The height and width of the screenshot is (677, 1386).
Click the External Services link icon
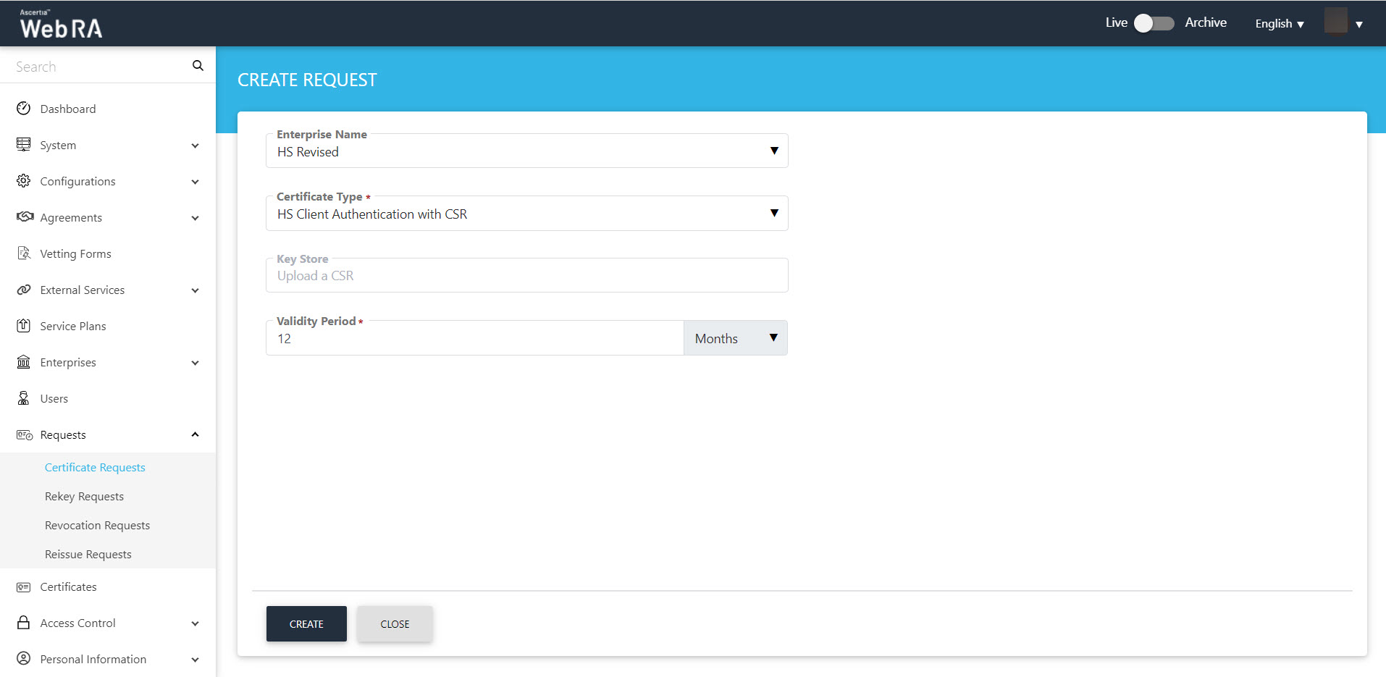(24, 290)
